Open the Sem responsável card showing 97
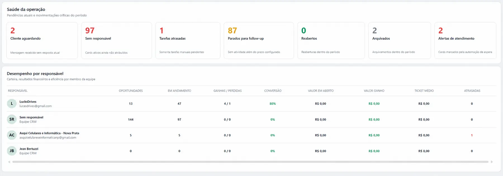The width and height of the screenshot is (503, 176). [117, 41]
